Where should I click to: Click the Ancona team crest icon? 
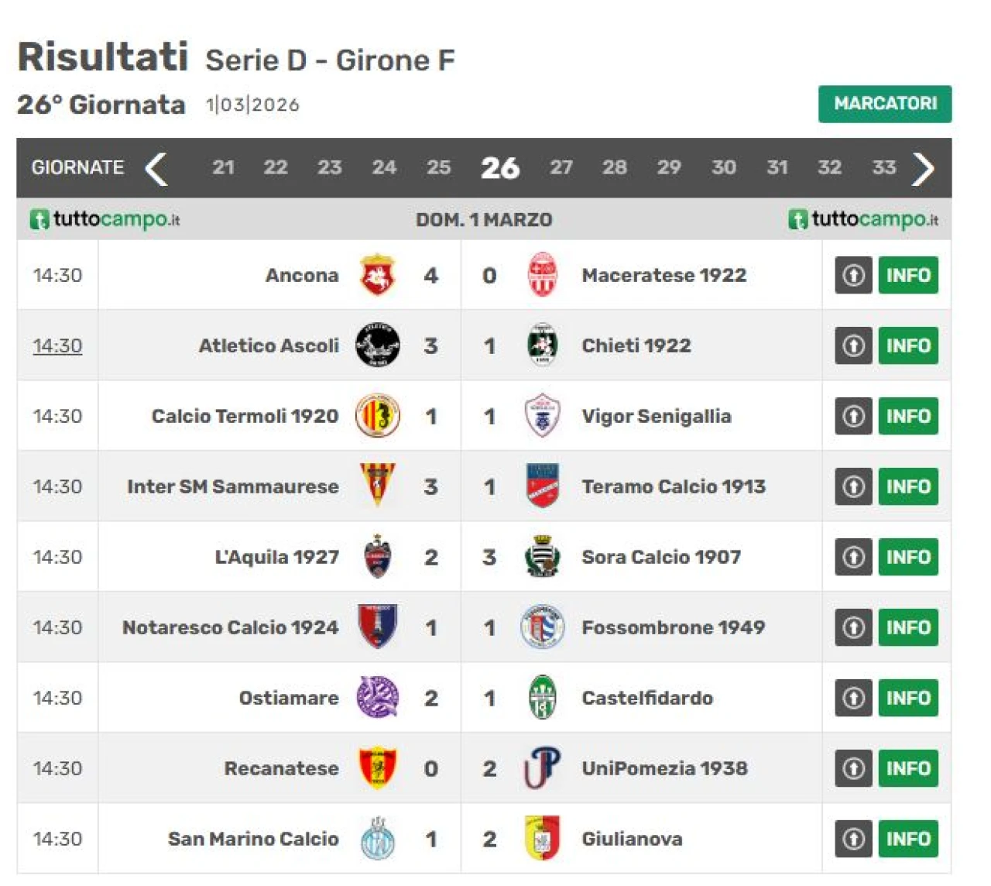[378, 275]
